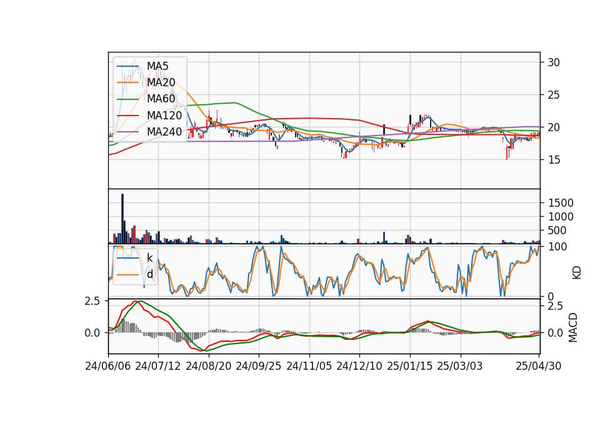
Task: Click the price axis value 15
Action: [x=554, y=160]
